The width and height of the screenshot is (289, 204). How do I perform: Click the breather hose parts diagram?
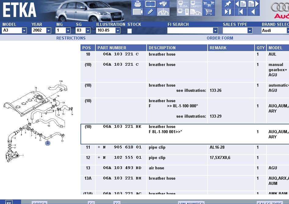tap(38, 121)
